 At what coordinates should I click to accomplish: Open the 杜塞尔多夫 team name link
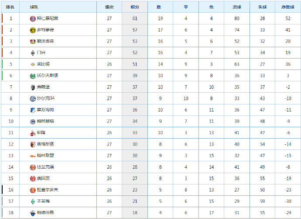[47, 190]
